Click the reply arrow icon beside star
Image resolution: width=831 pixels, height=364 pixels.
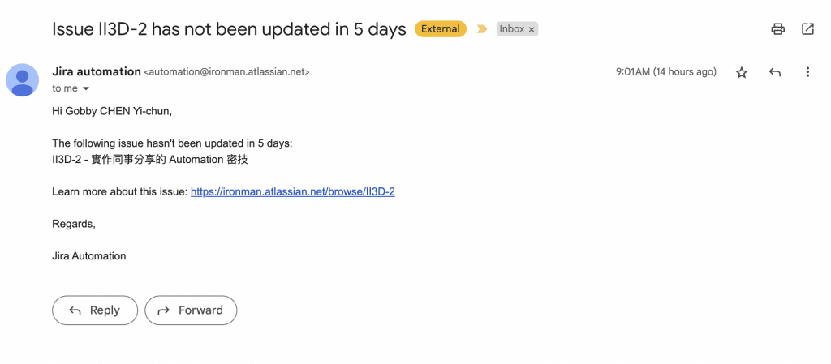(774, 72)
